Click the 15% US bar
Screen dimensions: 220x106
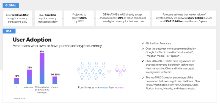(x=16, y=81)
